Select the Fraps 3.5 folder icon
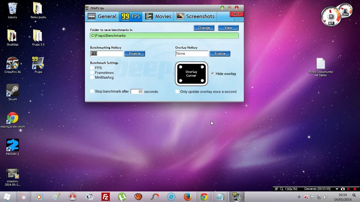 38,38
